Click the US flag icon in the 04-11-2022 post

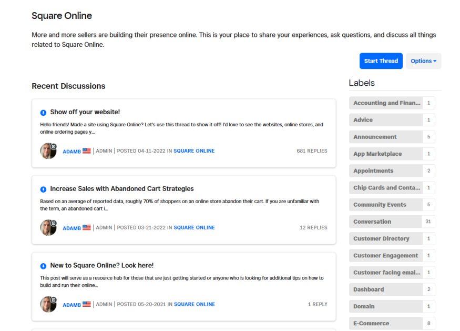point(87,151)
